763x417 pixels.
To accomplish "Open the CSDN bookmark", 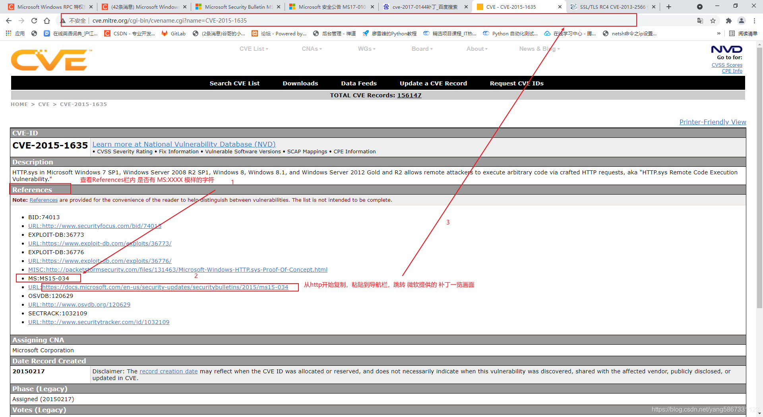I will coord(130,33).
